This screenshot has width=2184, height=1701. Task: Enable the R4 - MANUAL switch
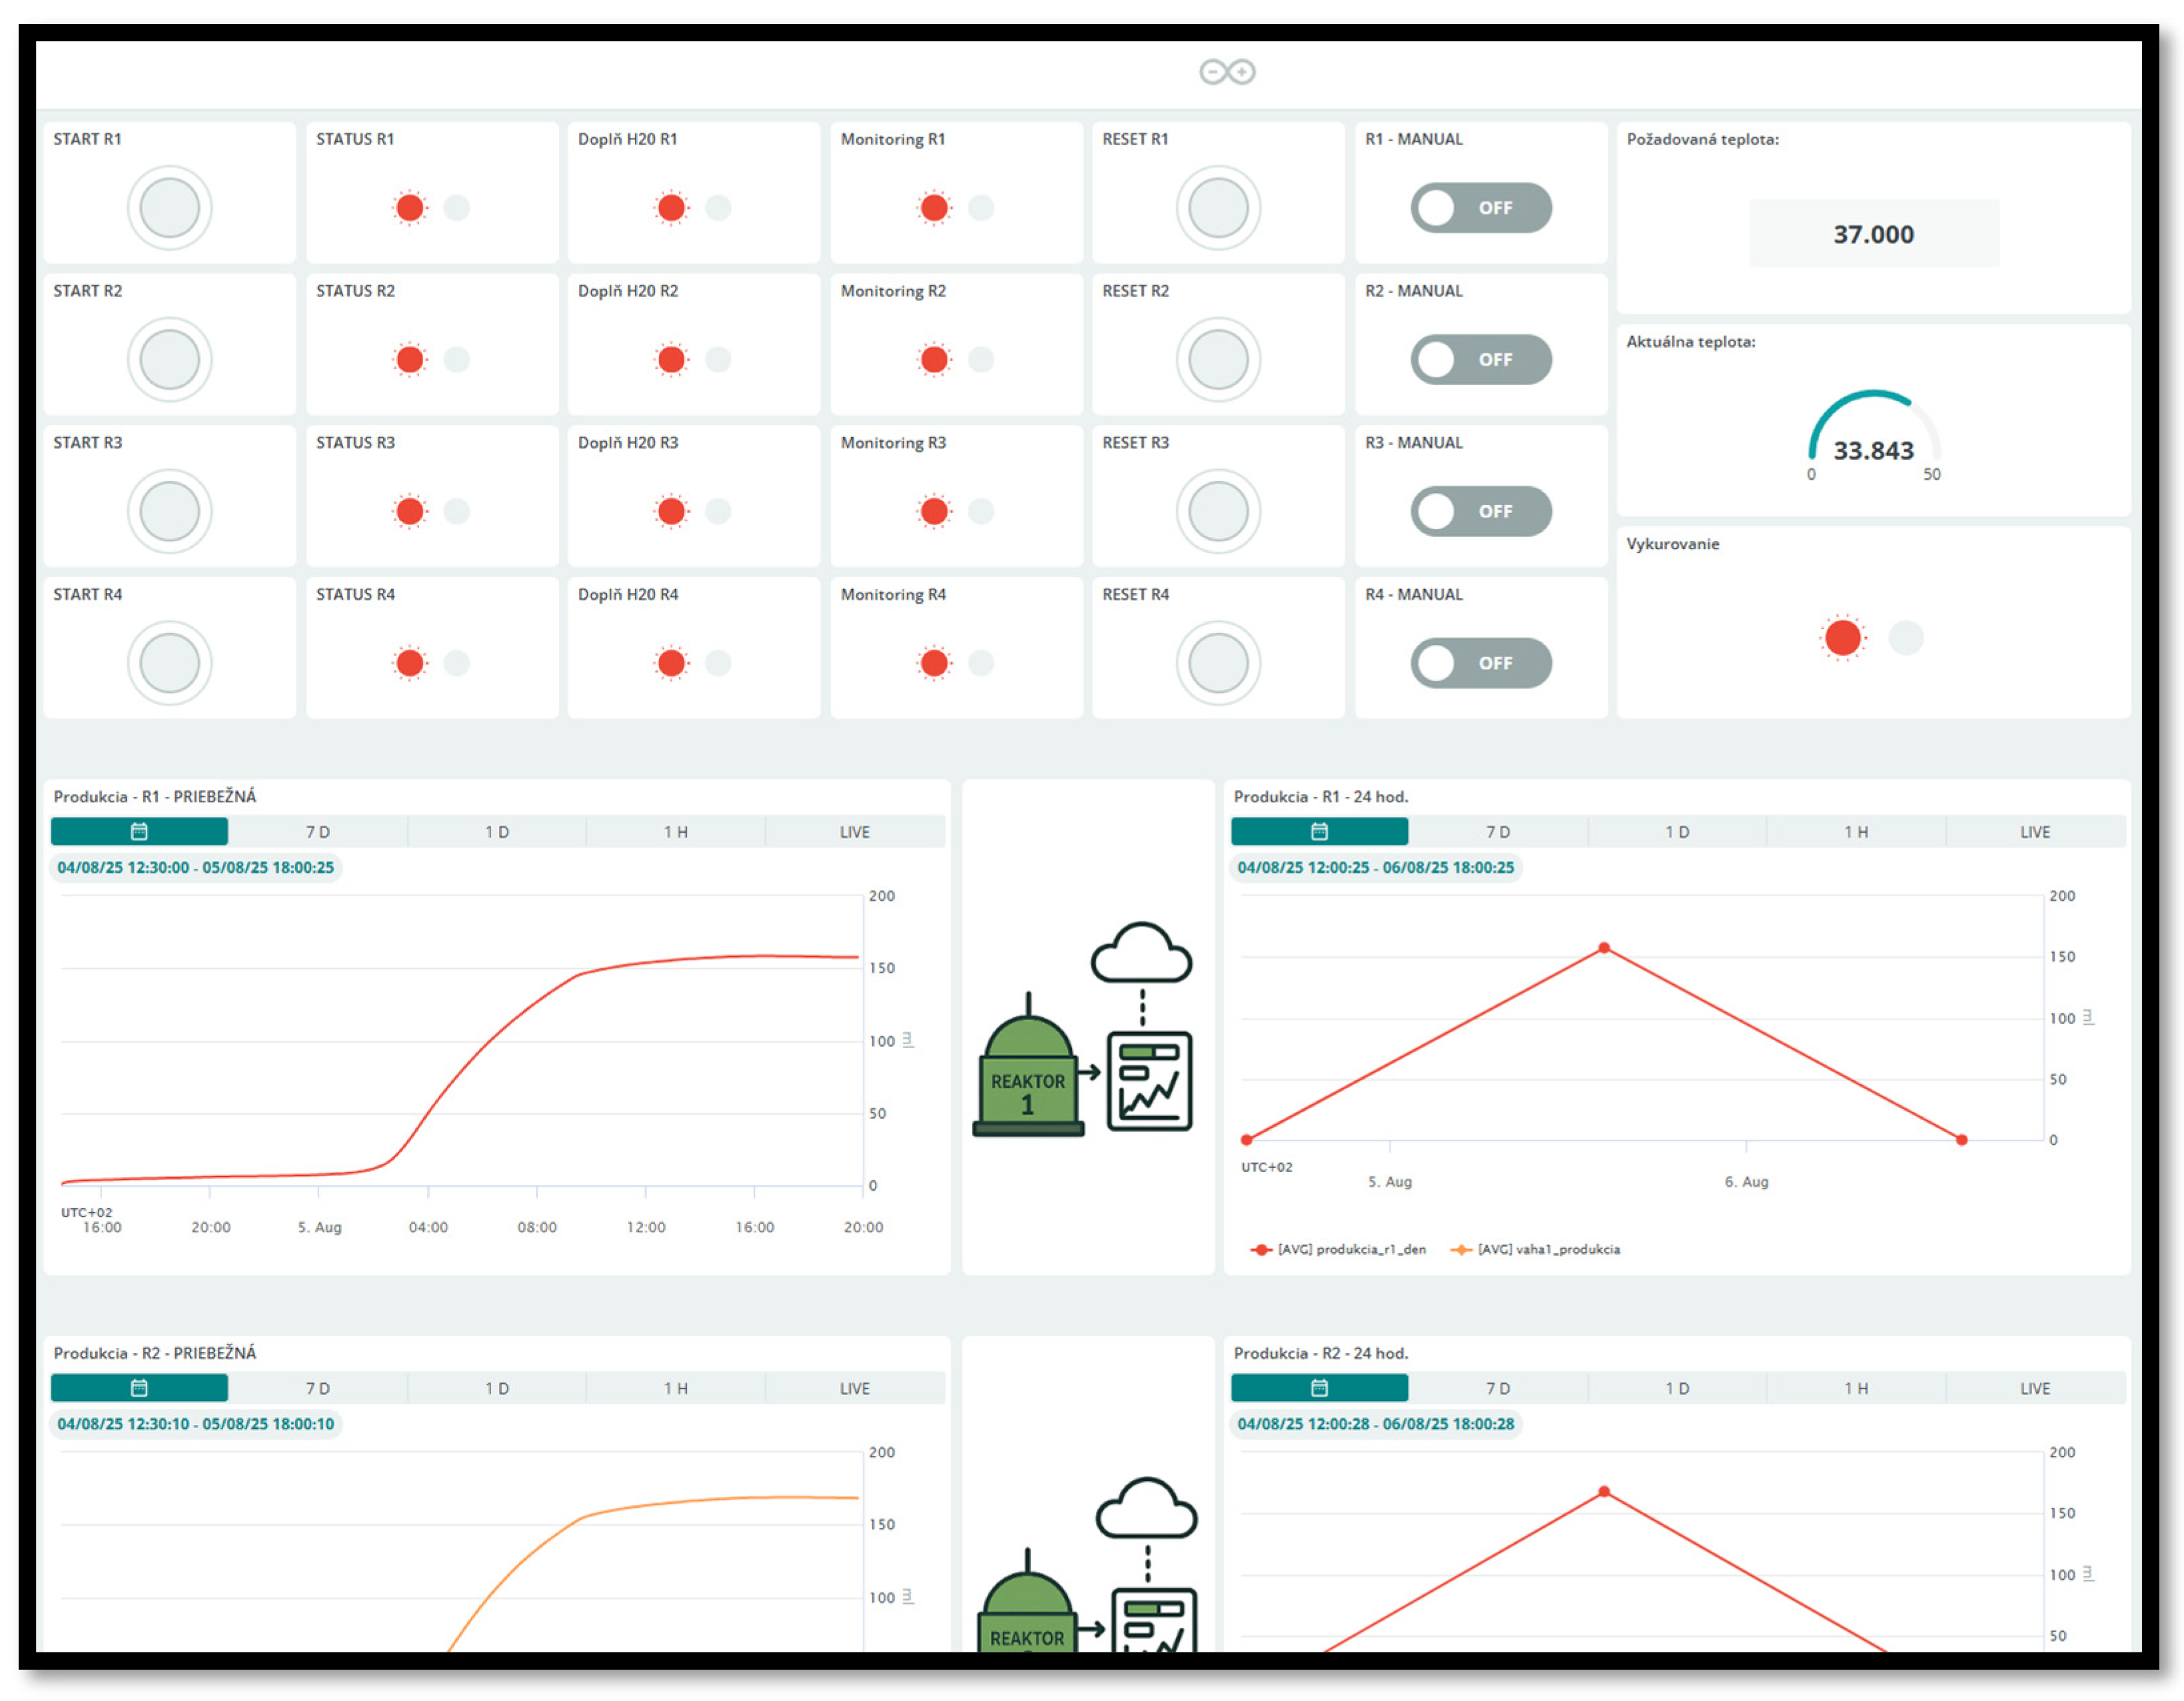(1480, 663)
